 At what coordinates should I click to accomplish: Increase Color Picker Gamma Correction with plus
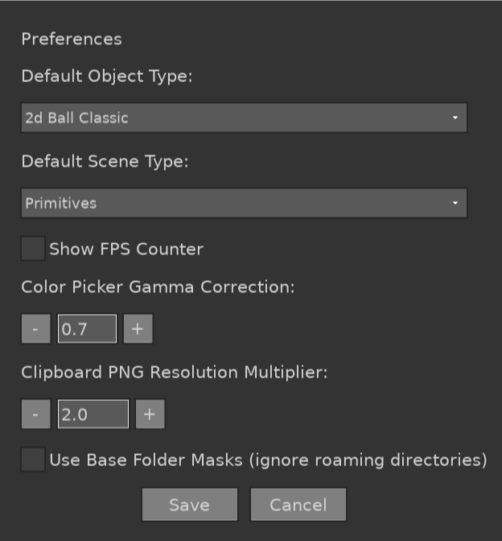(x=138, y=329)
